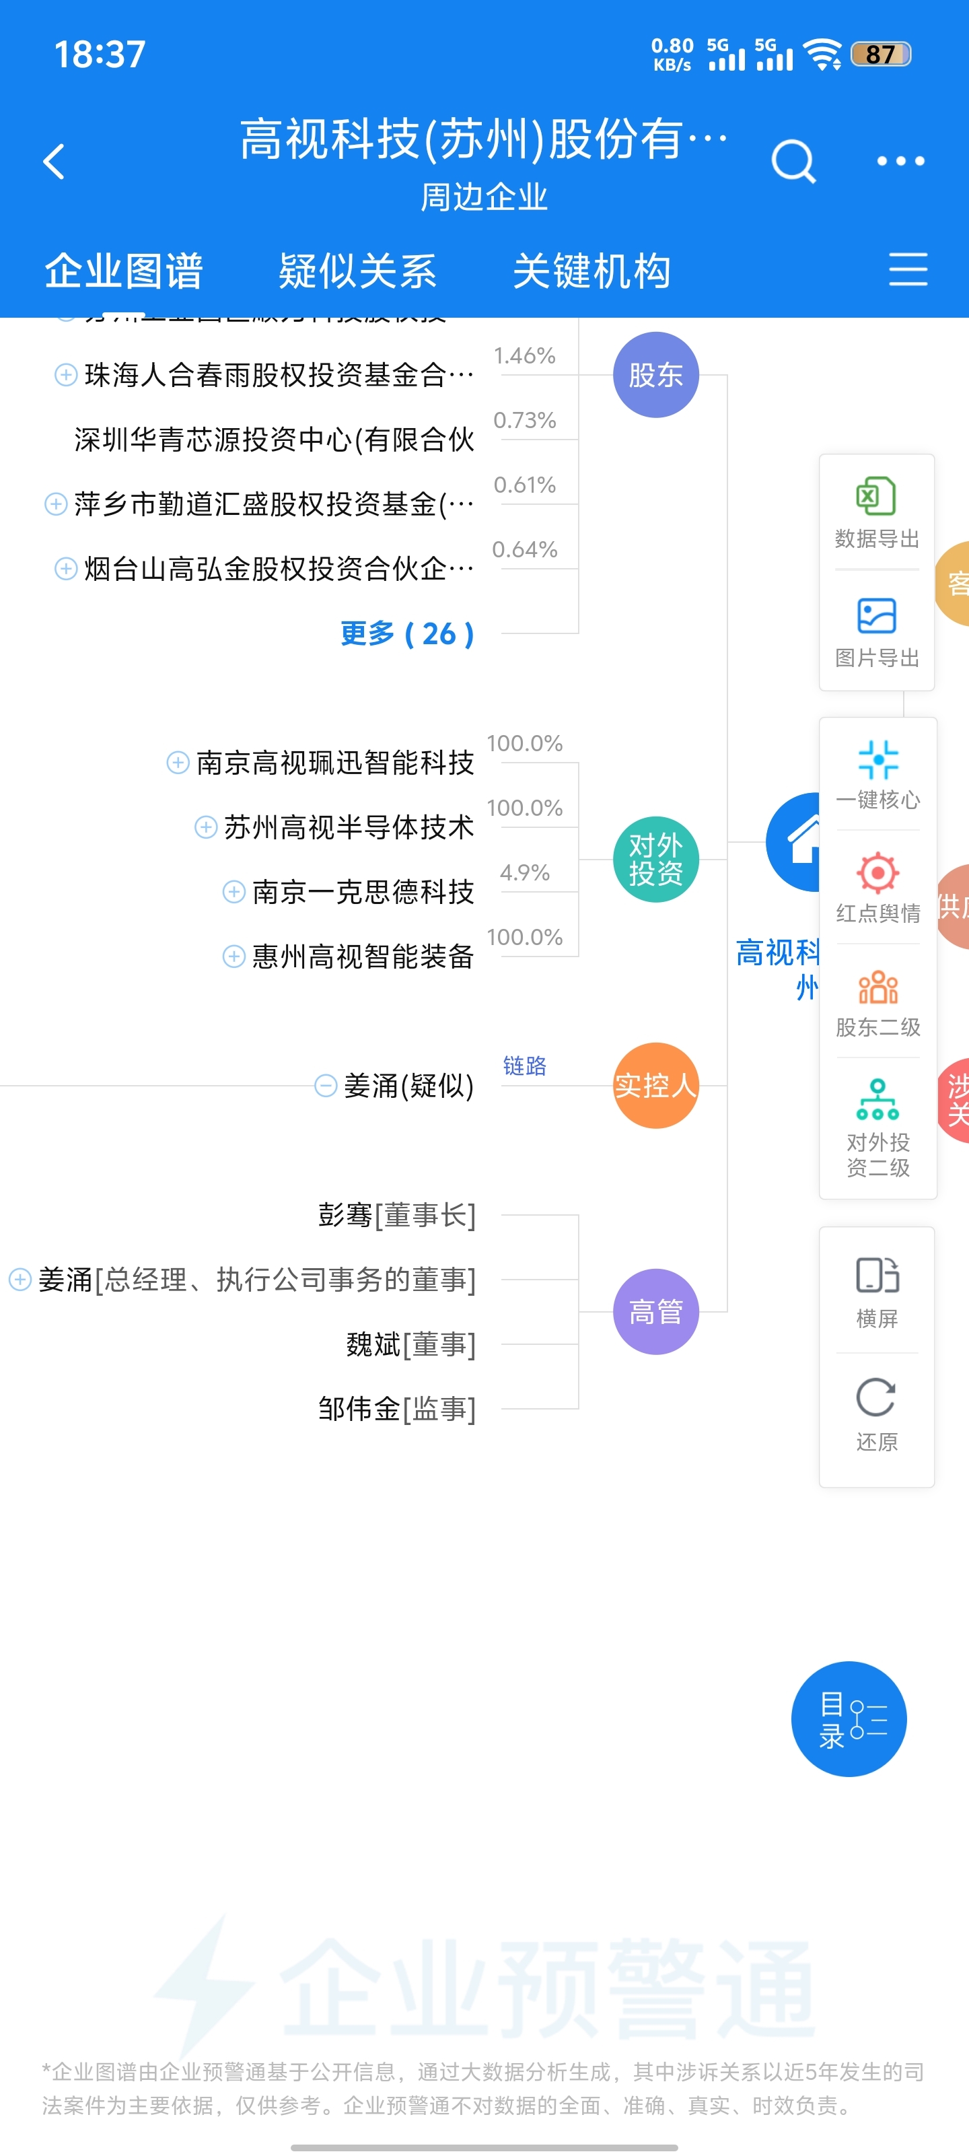Tap 1.46% shareholding value
The width and height of the screenshot is (969, 2154).
point(524,355)
